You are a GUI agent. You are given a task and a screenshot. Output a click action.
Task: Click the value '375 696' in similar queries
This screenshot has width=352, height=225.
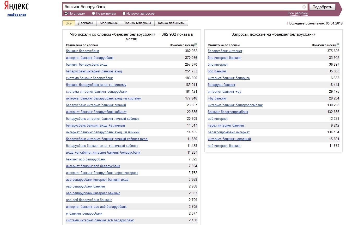coord(333,51)
